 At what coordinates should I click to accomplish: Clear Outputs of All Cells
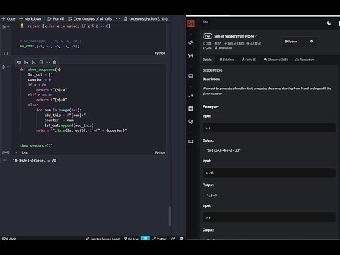pyautogui.click(x=90, y=18)
